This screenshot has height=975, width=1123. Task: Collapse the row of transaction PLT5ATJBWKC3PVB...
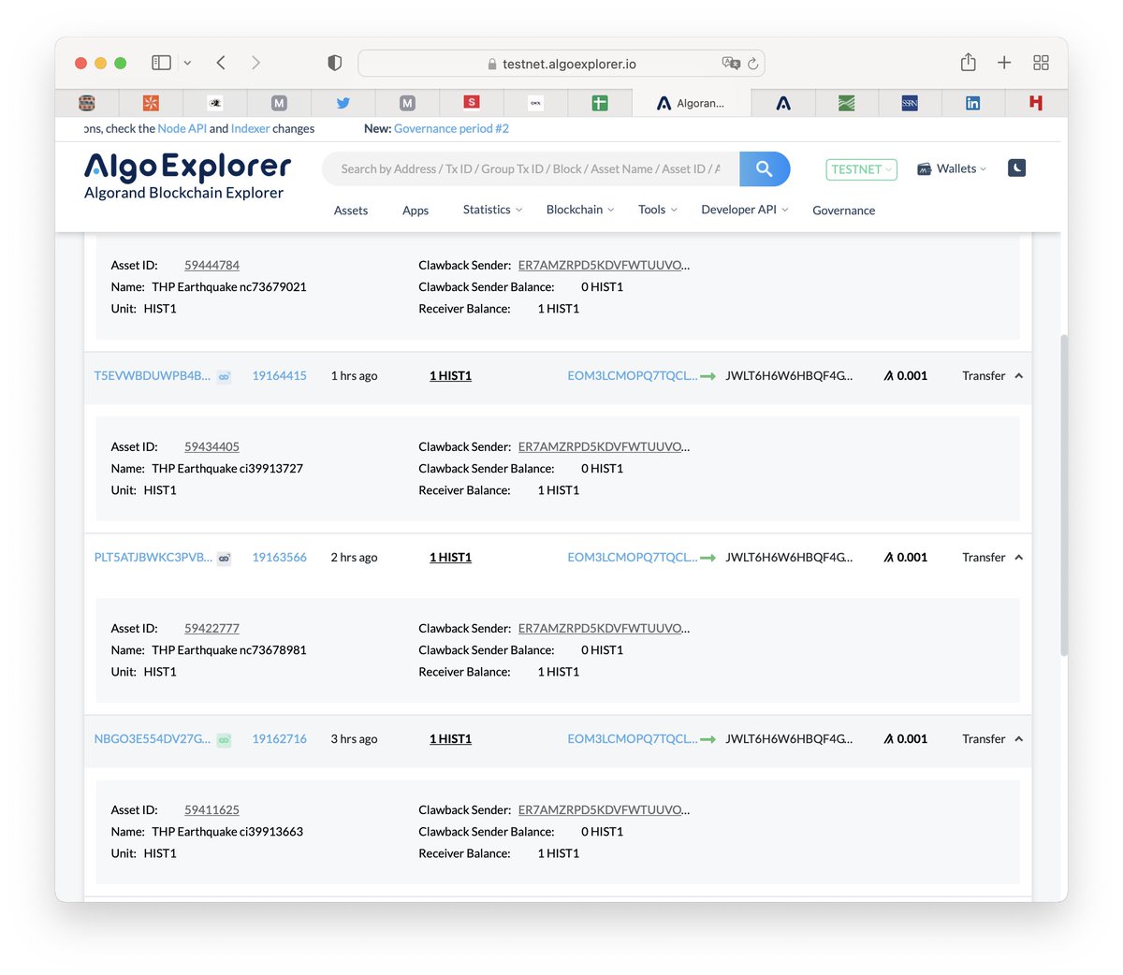point(1019,557)
